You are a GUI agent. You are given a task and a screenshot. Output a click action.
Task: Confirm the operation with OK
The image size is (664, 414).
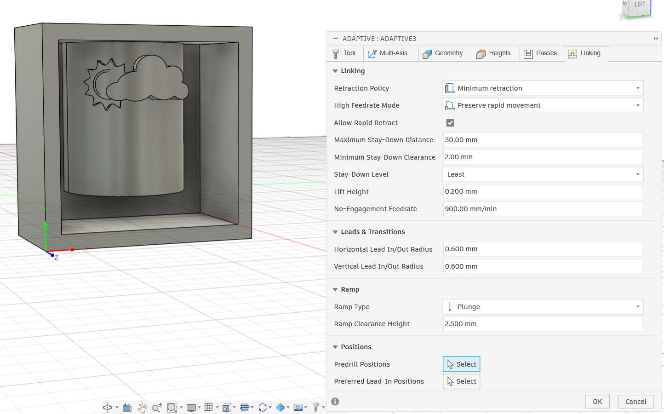coord(597,402)
